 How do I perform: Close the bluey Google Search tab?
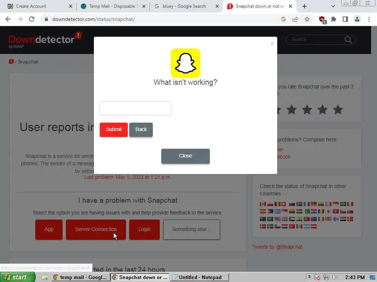point(217,6)
